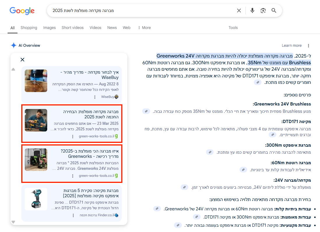The image size is (320, 232).
Task: Open the 23 Mar 2025 green-works result title
Action: pos(91,114)
